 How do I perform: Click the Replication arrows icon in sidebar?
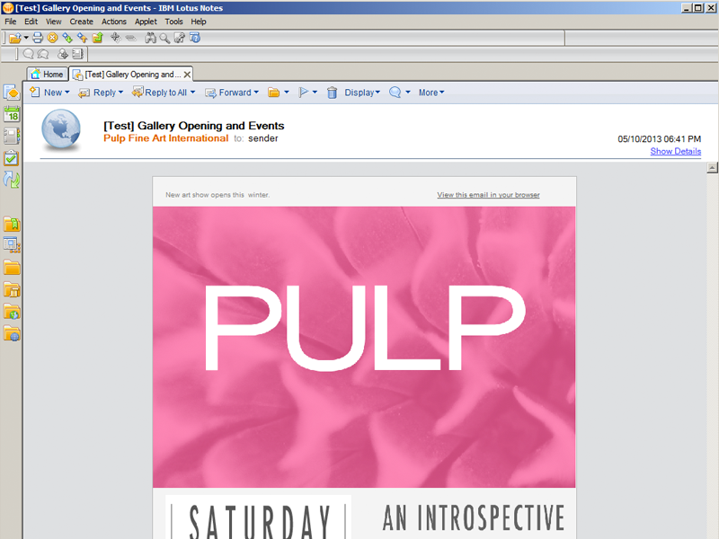[12, 180]
